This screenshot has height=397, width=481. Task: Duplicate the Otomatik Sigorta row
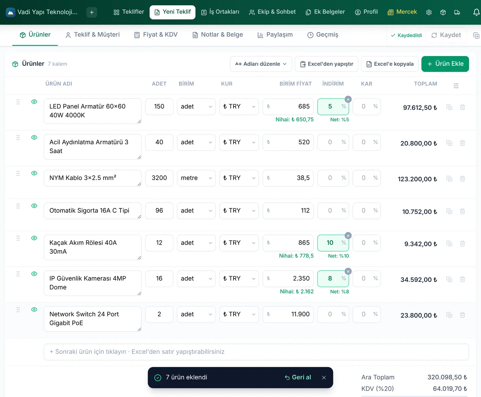[449, 211]
